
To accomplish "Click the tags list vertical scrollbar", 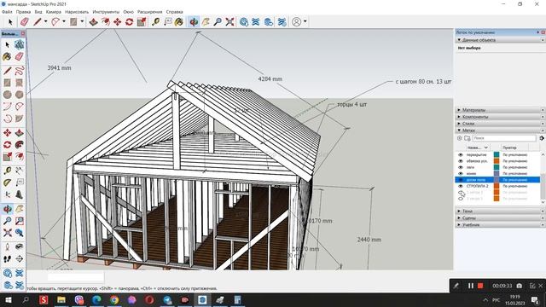I will (543, 178).
